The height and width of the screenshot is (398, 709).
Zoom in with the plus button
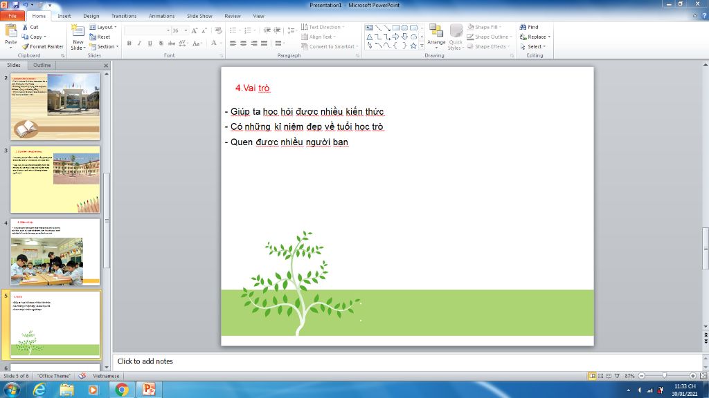tap(692, 376)
